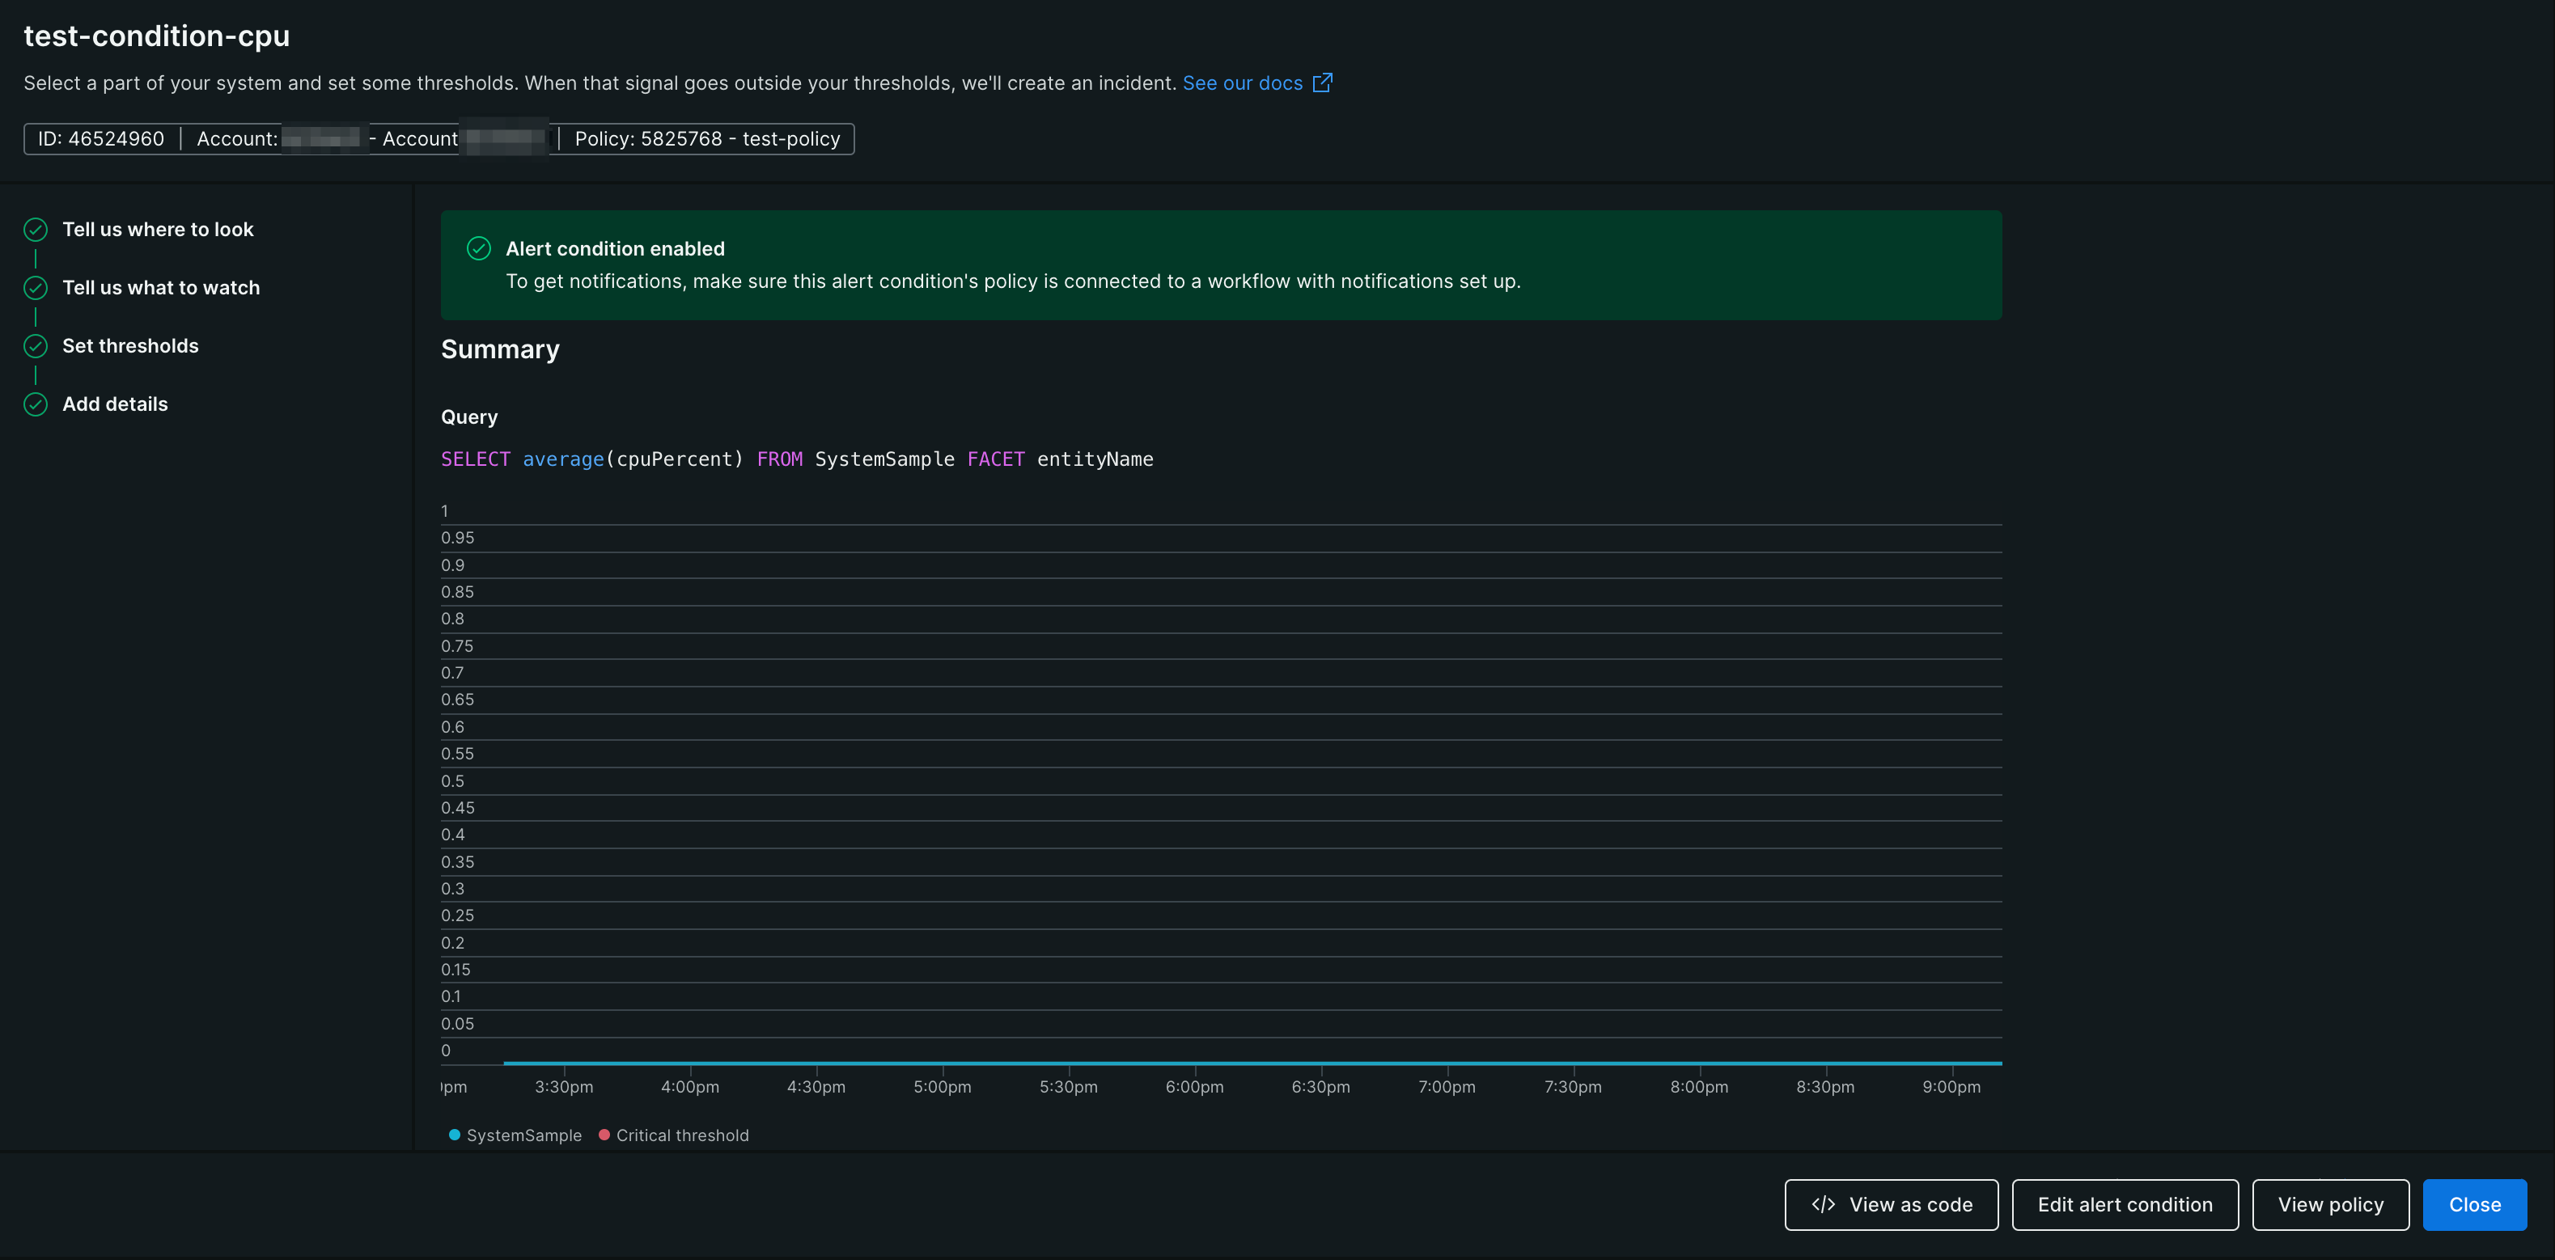Click the checkmark beside Set thresholds
The height and width of the screenshot is (1260, 2555).
pyautogui.click(x=35, y=346)
